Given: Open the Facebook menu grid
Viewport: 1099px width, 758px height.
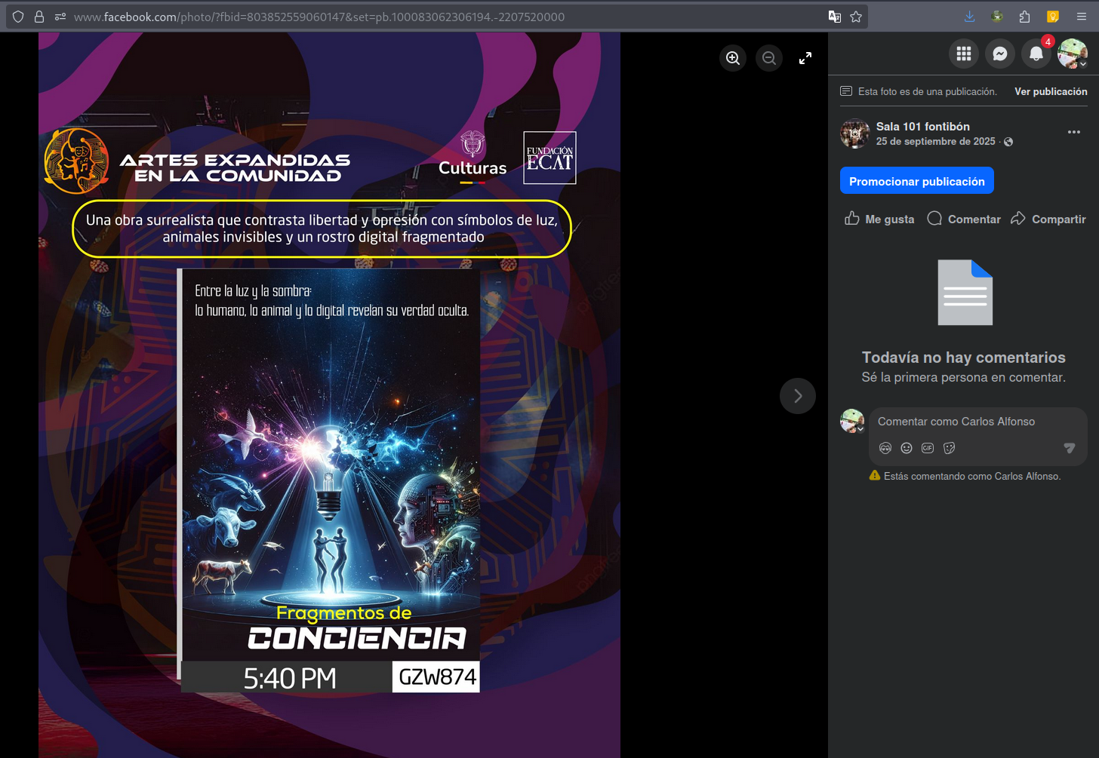Looking at the screenshot, I should click(x=964, y=54).
